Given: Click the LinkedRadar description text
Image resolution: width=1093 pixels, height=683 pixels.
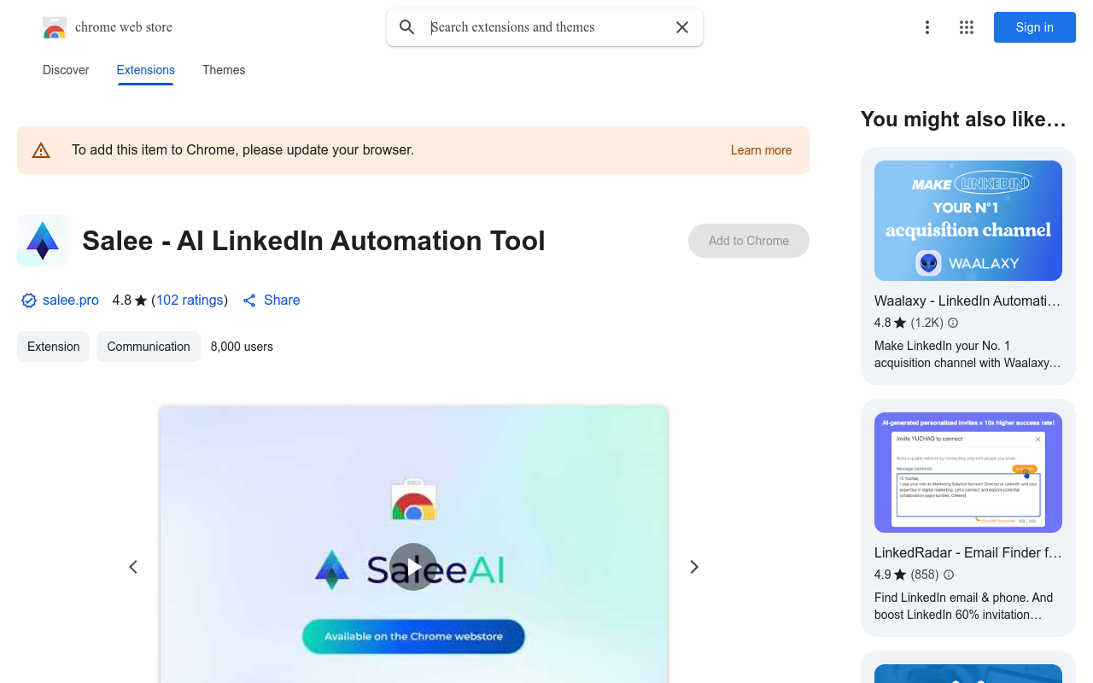Looking at the screenshot, I should tap(964, 606).
